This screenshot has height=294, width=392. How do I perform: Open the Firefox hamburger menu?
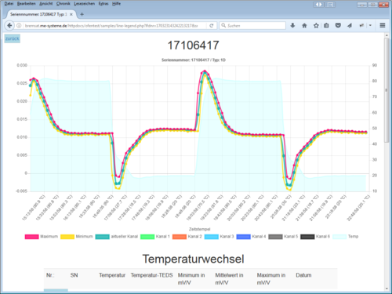tap(383, 25)
